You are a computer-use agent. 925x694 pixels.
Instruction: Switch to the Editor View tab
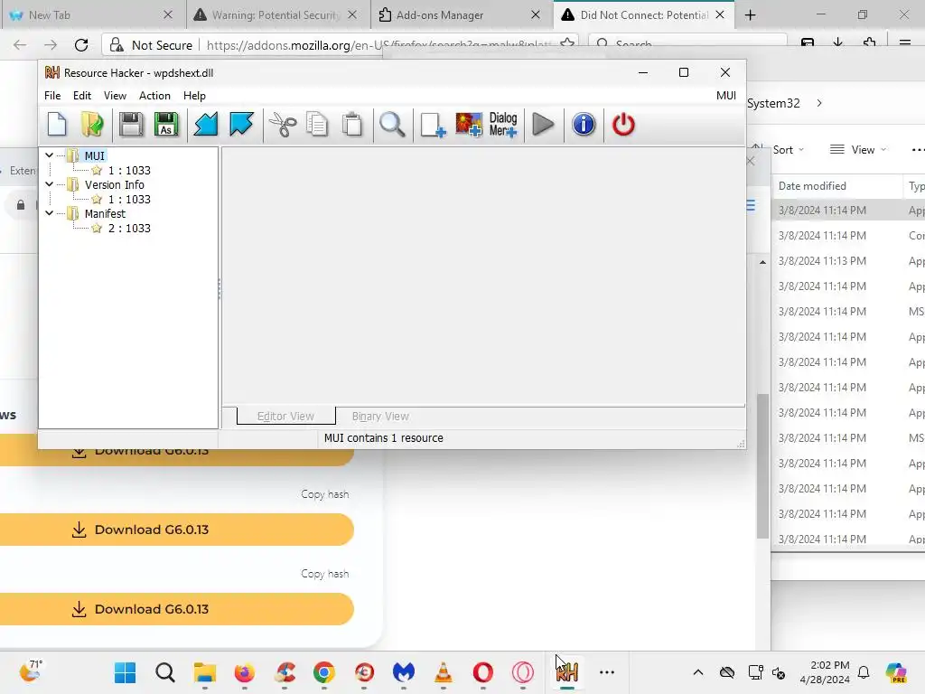(285, 416)
